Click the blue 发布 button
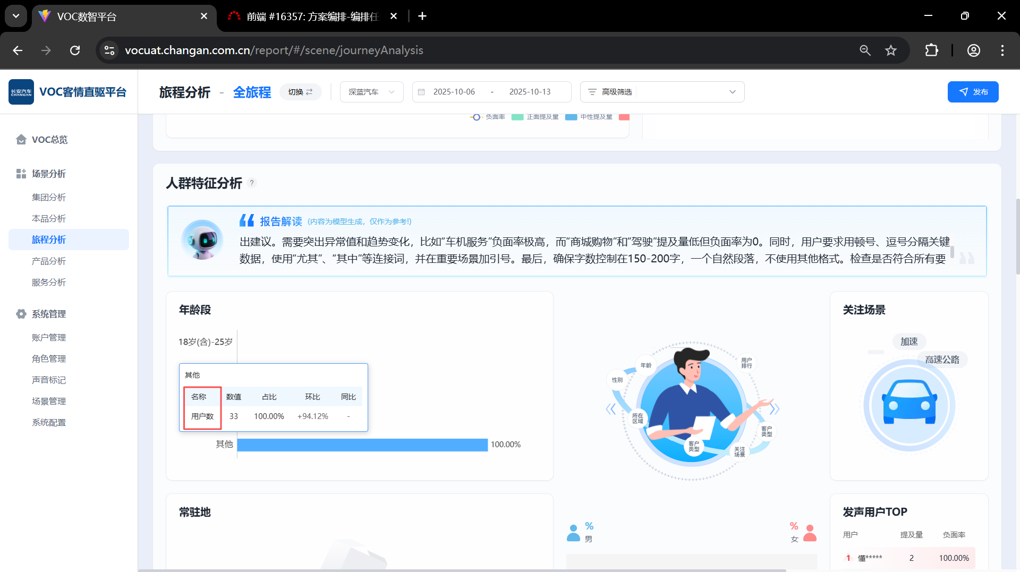This screenshot has height=572, width=1020. pos(973,92)
